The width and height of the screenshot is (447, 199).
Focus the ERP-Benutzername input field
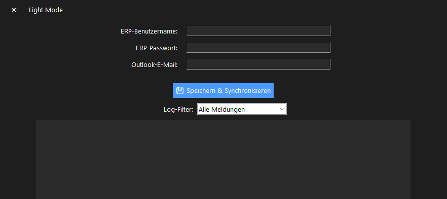pyautogui.click(x=258, y=31)
